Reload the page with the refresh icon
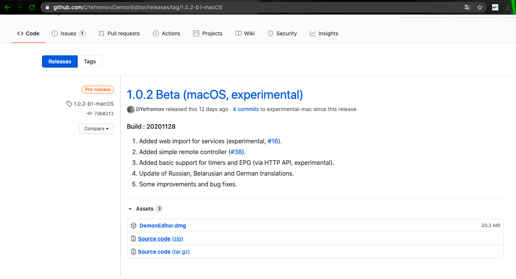This screenshot has width=516, height=279. (x=32, y=7)
